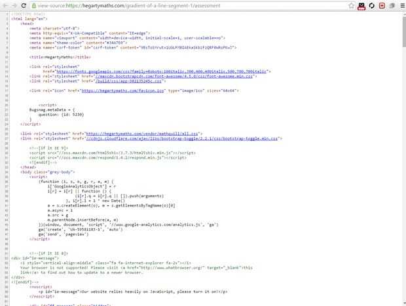The image size is (406, 306).
Task: Click the vertical scrollbar thumb
Action: [x=404, y=31]
